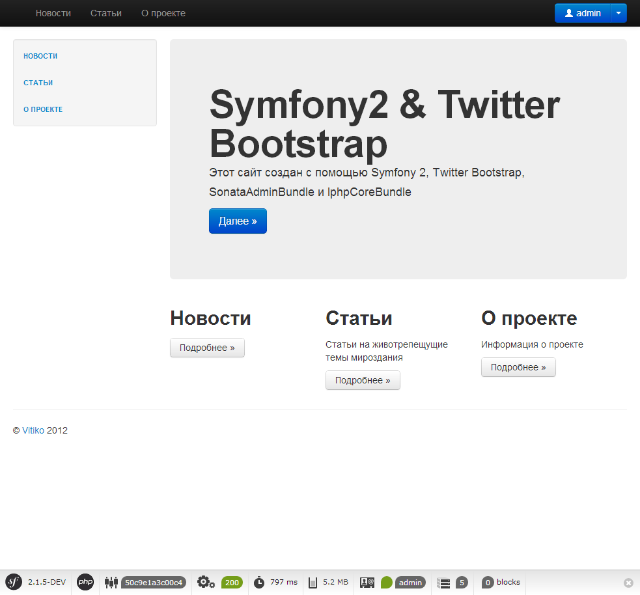
Task: Click the query count badge 5
Action: 462,583
